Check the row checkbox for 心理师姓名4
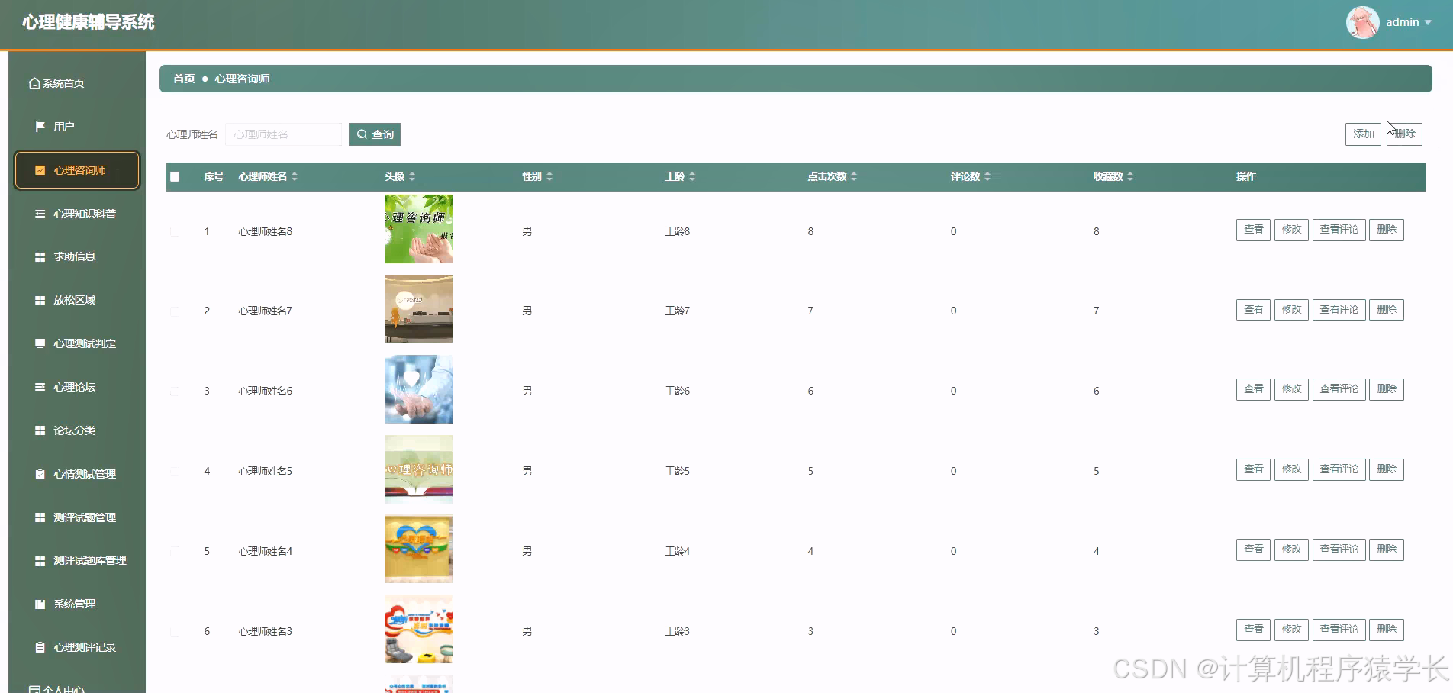This screenshot has height=693, width=1453. pos(175,551)
